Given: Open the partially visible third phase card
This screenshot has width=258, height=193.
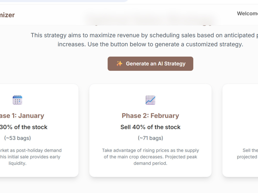Looking at the screenshot, I should point(240,130).
